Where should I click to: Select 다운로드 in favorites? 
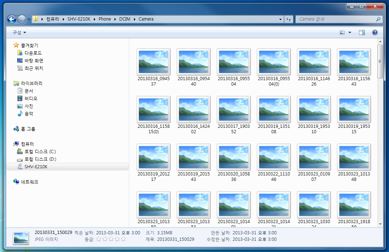tap(33, 53)
